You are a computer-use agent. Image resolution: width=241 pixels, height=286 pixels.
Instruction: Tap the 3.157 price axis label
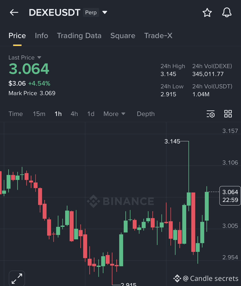click(x=230, y=131)
